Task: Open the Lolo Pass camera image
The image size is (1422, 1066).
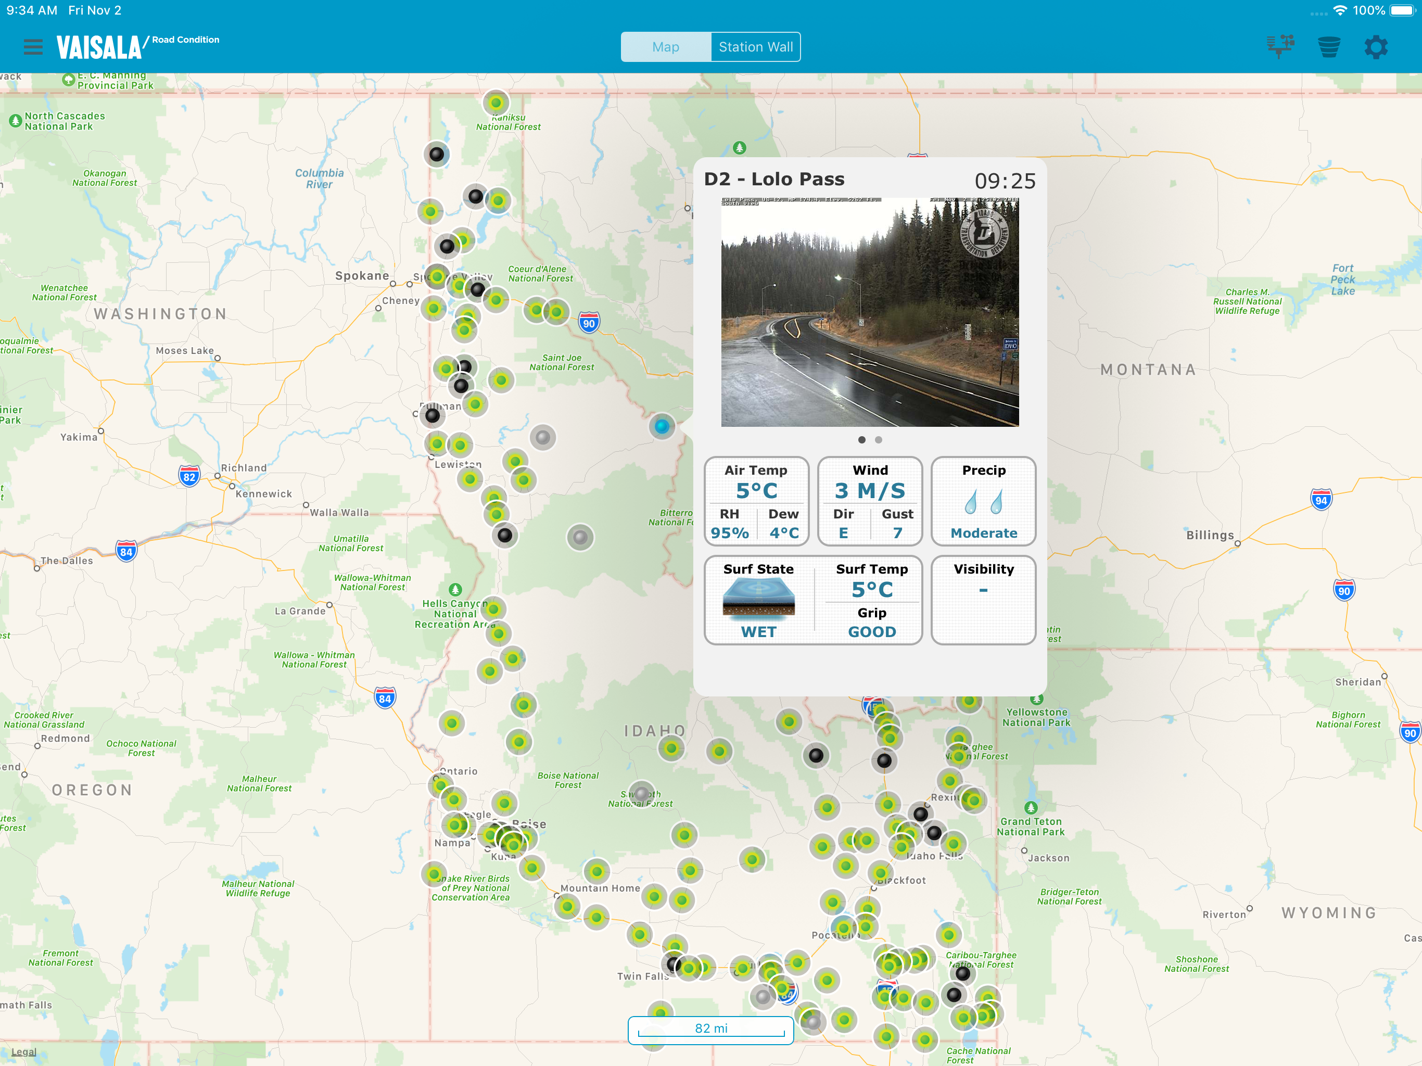Action: point(869,312)
